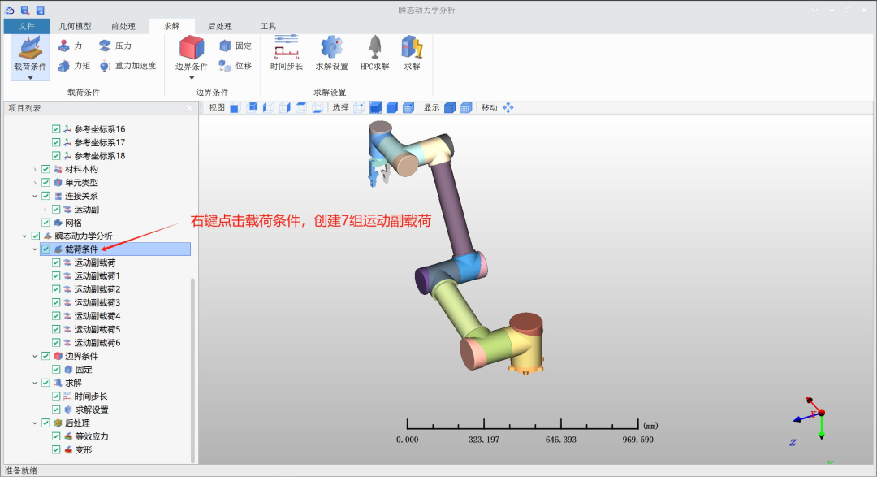This screenshot has height=477, width=877.
Task: Collapse 载荷条件 tree node
Action: point(35,249)
